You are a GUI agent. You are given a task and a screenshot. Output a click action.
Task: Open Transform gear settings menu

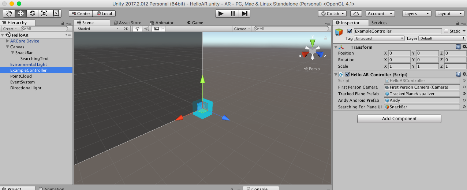click(x=464, y=47)
